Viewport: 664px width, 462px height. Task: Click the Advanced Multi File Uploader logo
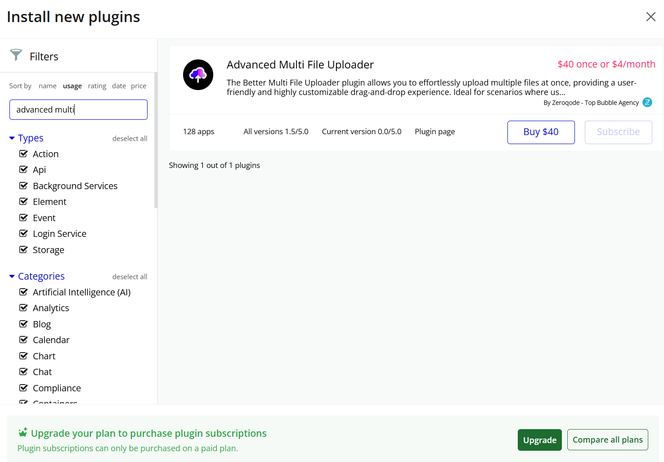click(198, 75)
